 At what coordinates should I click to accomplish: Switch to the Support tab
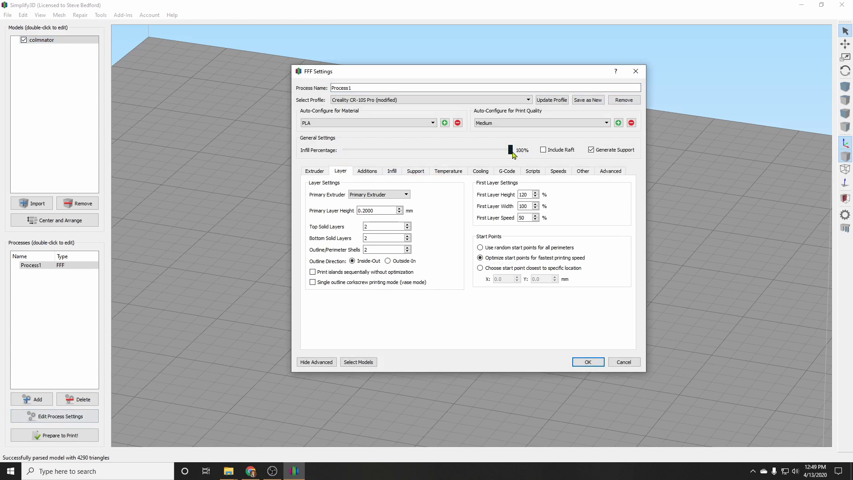coord(415,171)
